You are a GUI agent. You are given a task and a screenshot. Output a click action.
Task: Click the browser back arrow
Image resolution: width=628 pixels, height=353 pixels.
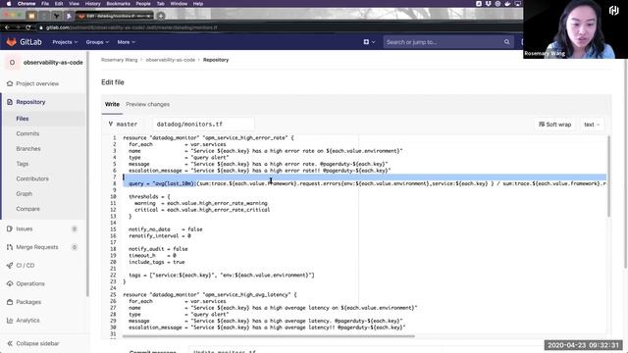coord(7,27)
